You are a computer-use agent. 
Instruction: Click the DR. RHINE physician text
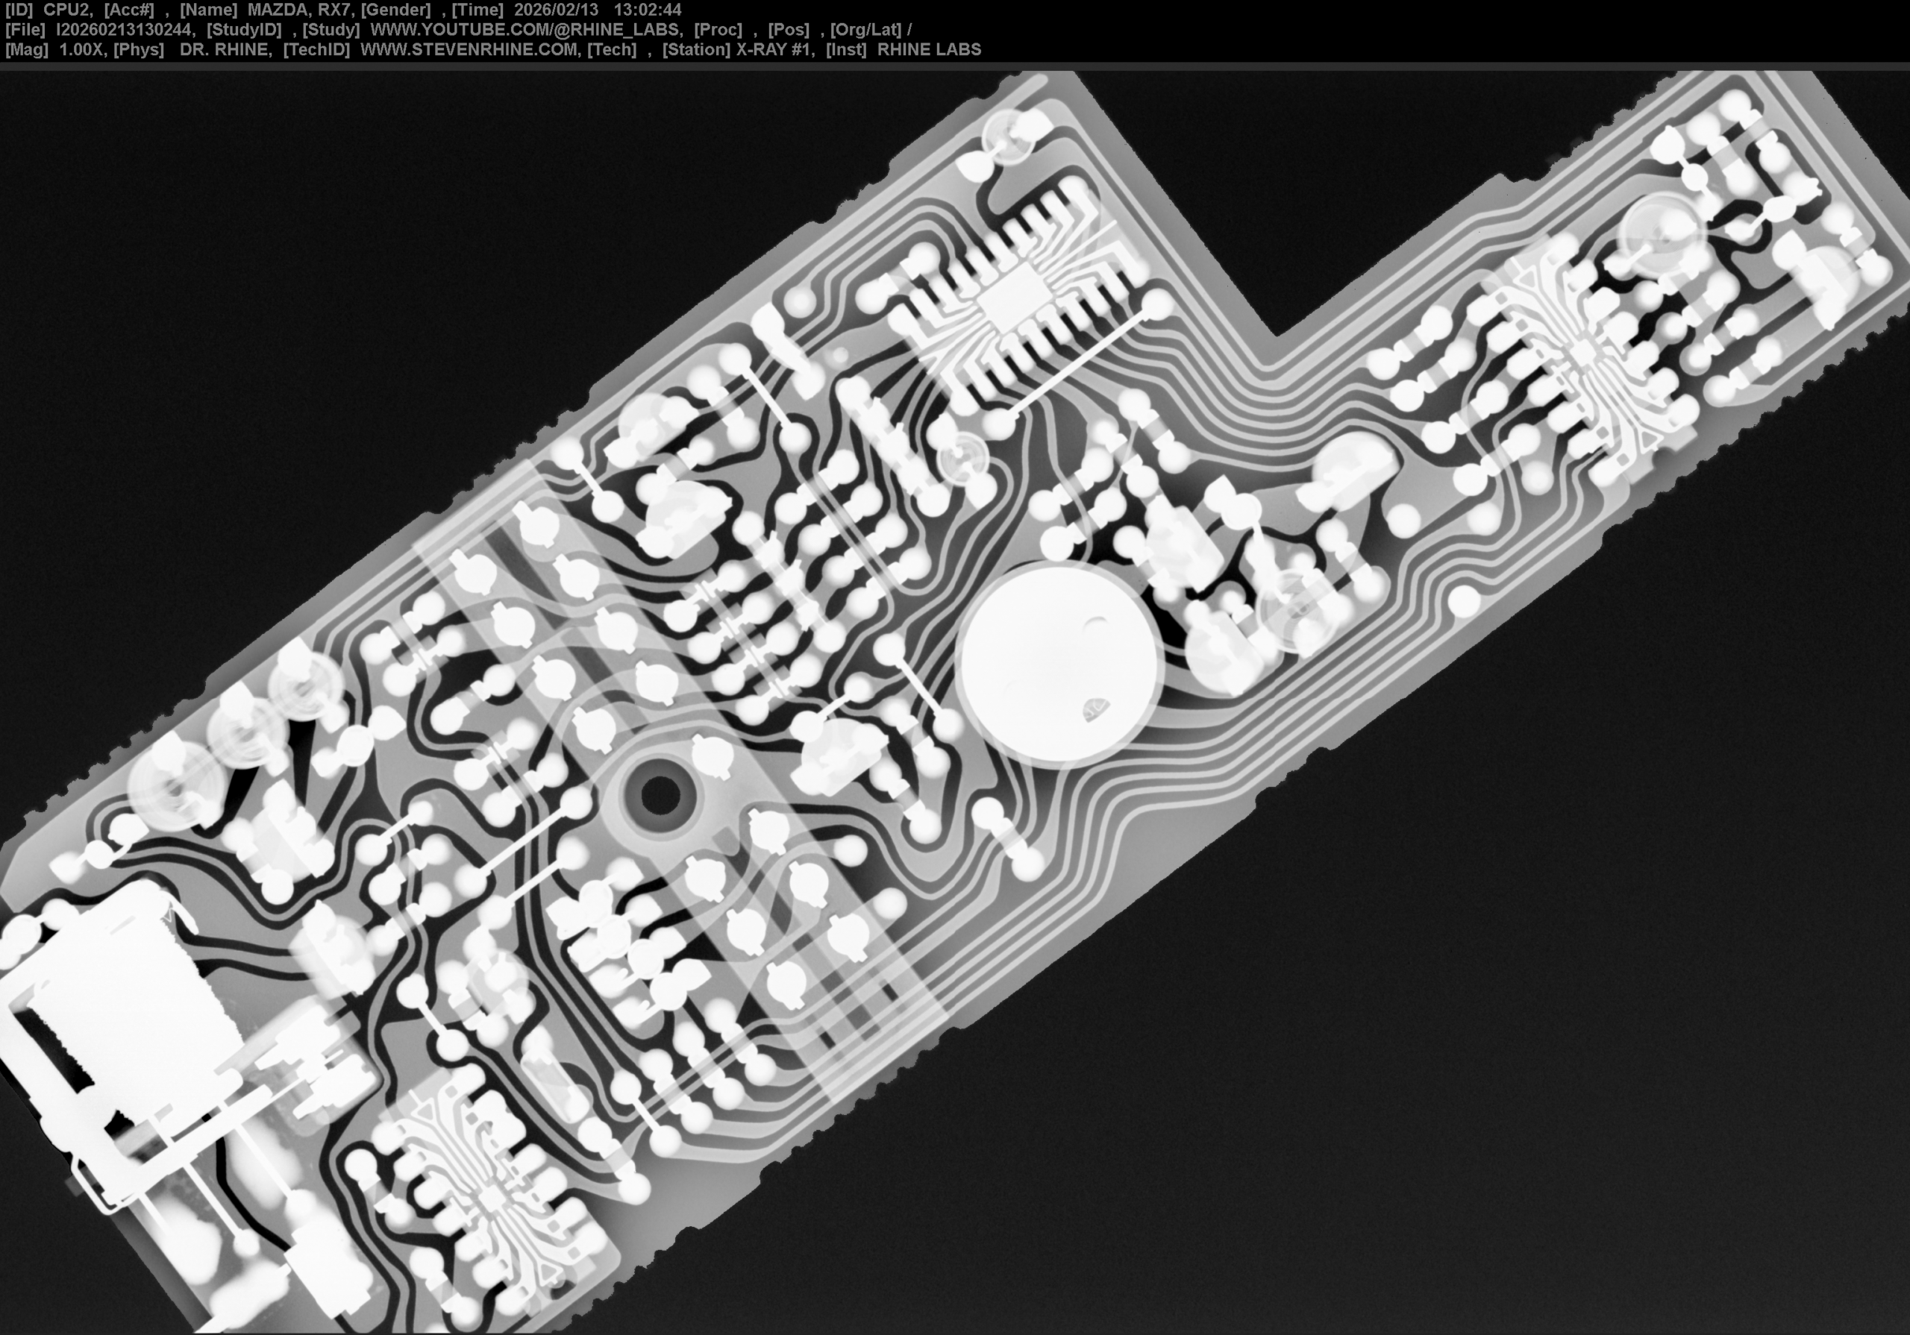coord(225,50)
